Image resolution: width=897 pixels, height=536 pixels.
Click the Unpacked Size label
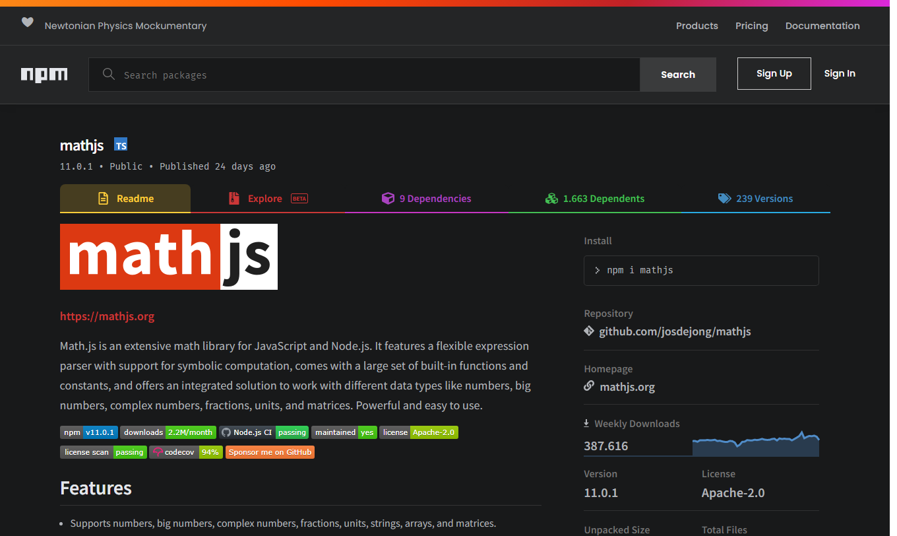point(617,529)
